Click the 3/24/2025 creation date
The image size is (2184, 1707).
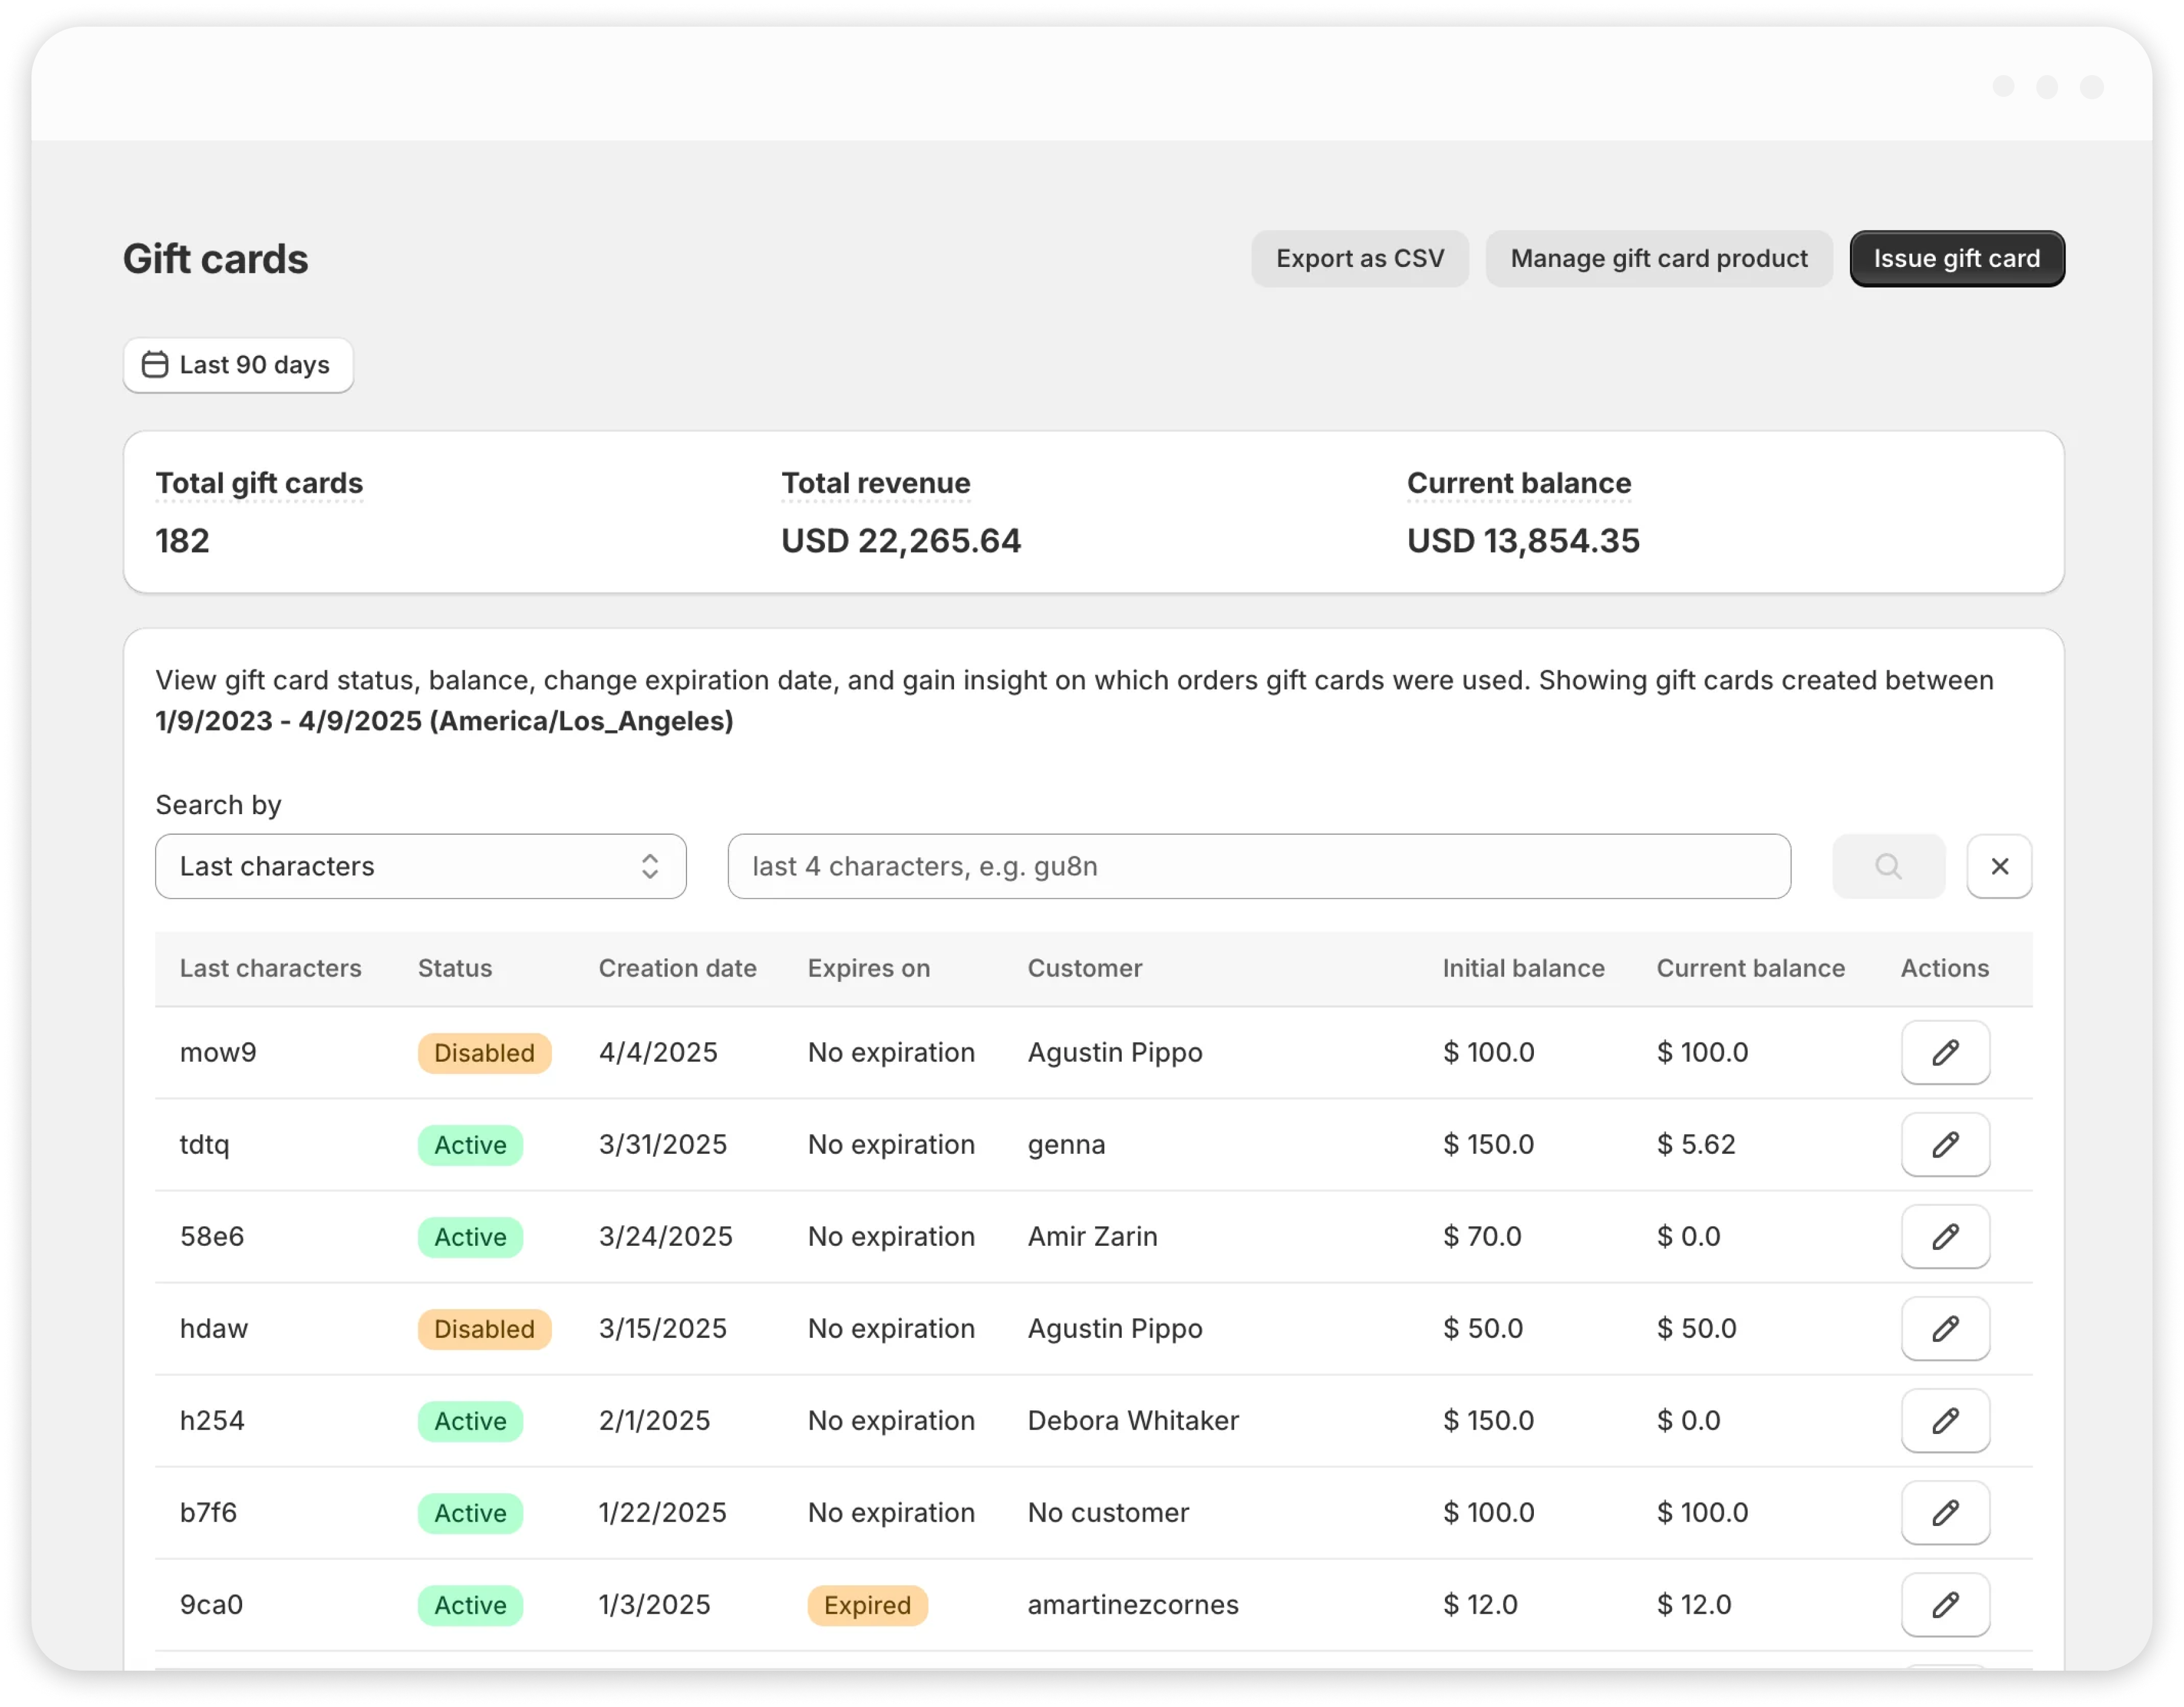666,1236
